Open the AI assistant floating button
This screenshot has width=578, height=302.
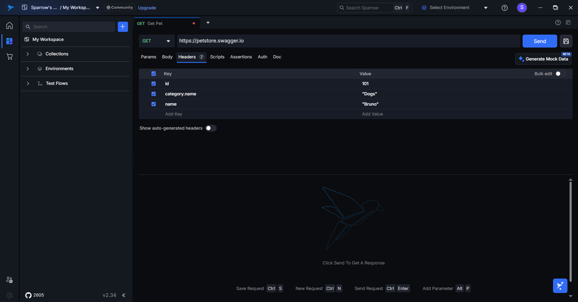click(560, 285)
